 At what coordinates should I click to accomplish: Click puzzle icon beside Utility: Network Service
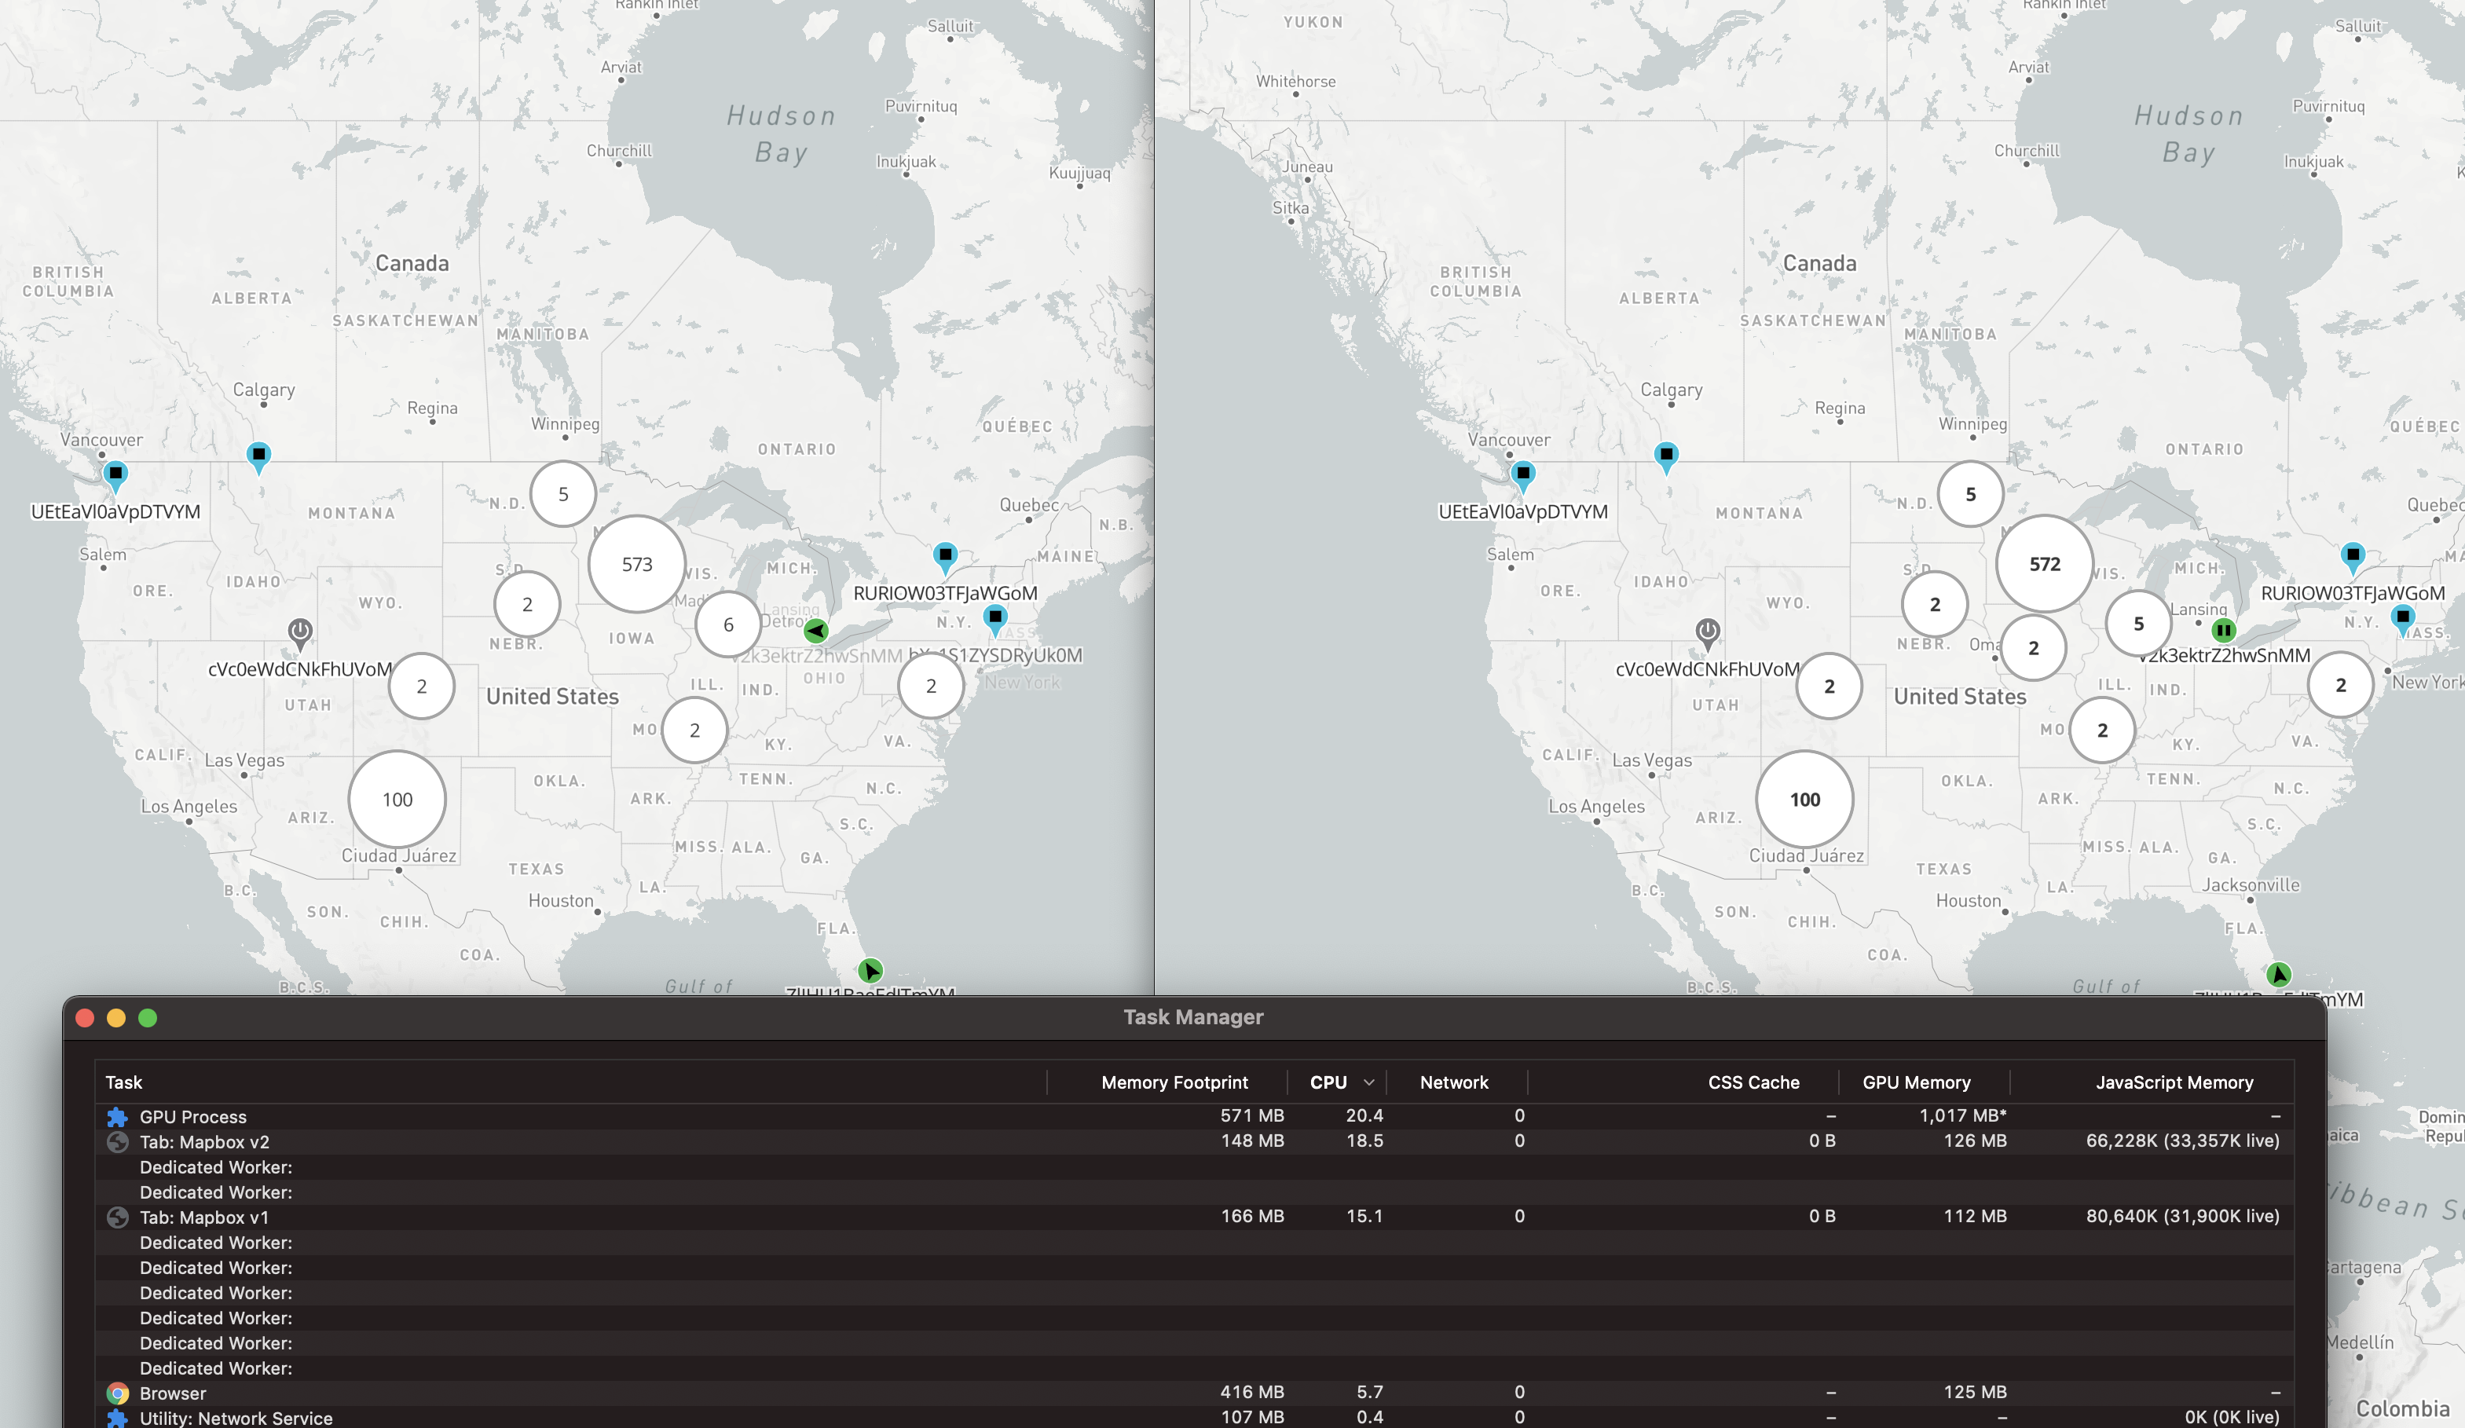tap(117, 1419)
